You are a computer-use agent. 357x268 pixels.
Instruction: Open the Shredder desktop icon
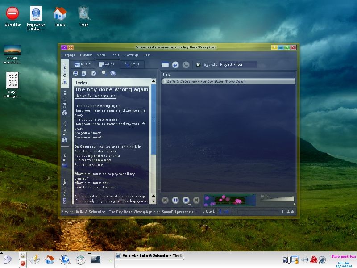point(12,17)
